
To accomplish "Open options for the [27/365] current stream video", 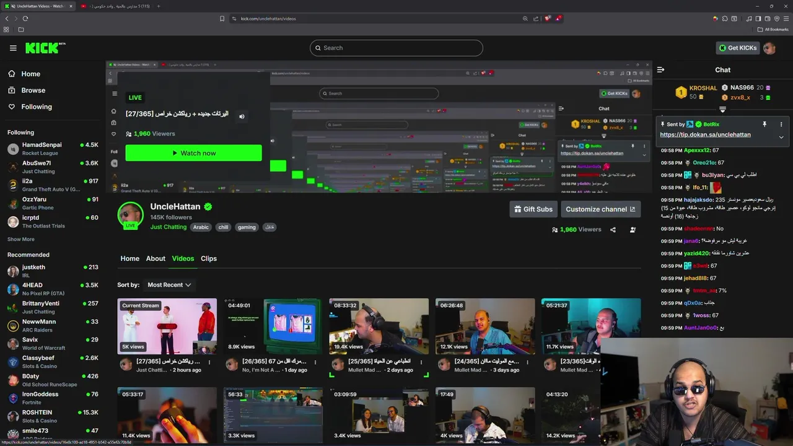I will [x=209, y=362].
